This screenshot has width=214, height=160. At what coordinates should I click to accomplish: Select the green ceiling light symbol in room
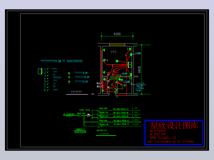click(x=117, y=61)
